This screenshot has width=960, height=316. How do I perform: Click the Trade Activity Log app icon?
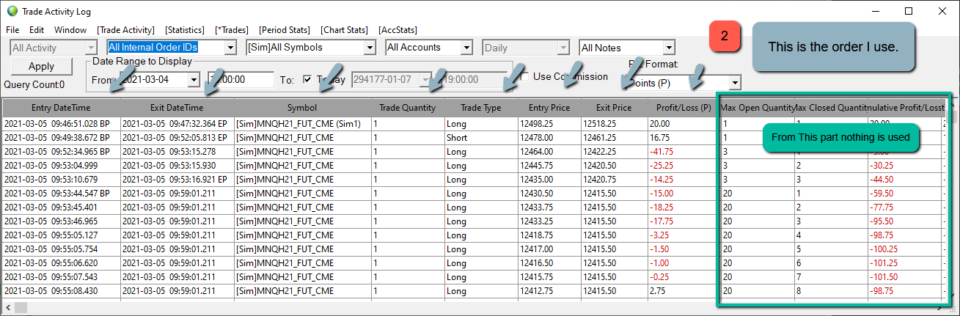[x=12, y=11]
